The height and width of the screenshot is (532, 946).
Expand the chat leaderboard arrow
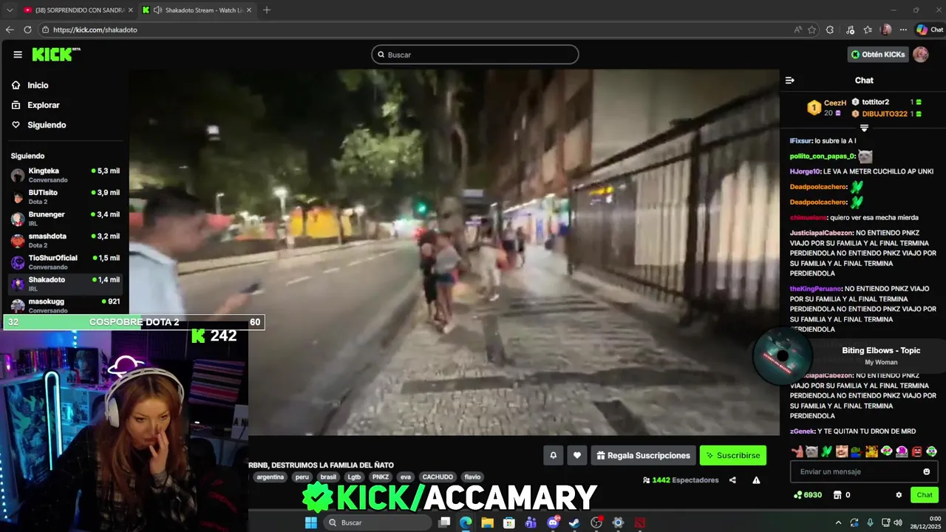pyautogui.click(x=864, y=128)
